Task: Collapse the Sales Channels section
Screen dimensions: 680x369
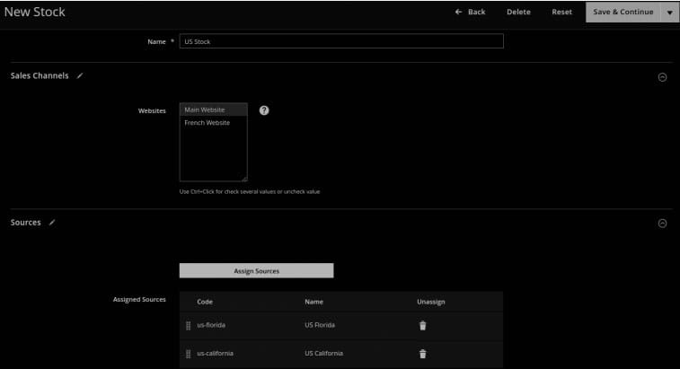Action: [663, 77]
